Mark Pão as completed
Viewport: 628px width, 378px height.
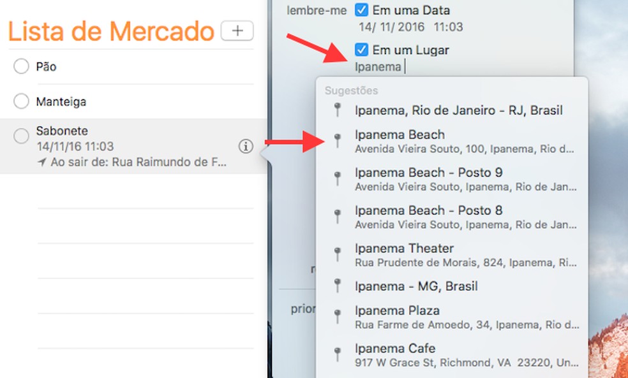pos(20,66)
